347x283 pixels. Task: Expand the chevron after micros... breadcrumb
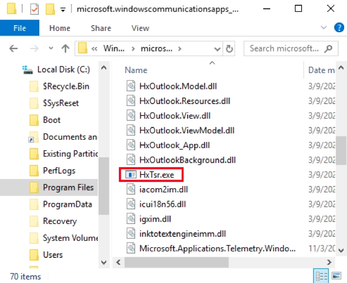[180, 49]
